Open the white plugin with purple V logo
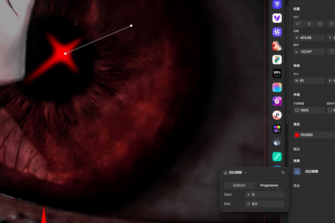The image size is (335, 223). point(277,18)
